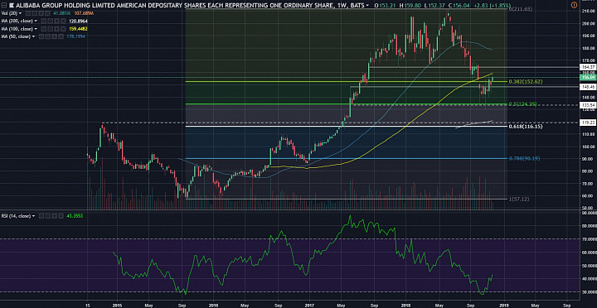Viewport: 597px width, 308px height.
Task: Click the 0.786(90.19) Fibonacci level label
Action: click(524, 158)
